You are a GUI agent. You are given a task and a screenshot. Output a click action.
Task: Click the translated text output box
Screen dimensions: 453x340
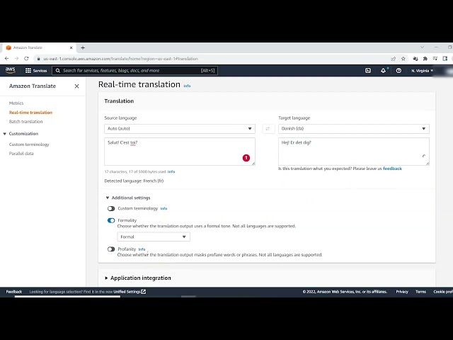[354, 152]
